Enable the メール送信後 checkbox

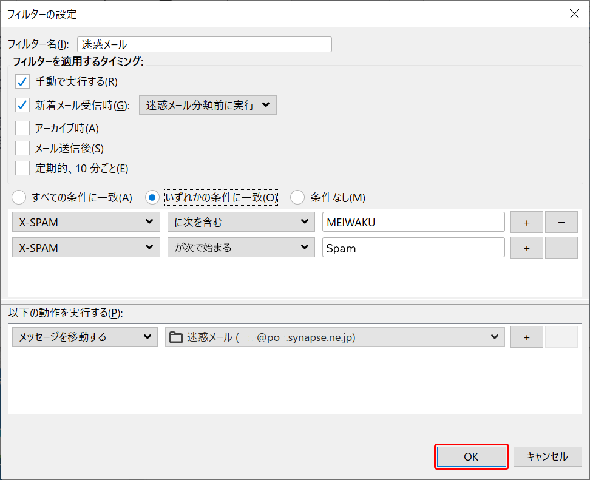(22, 148)
